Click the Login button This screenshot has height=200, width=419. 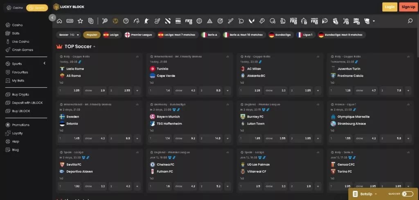[x=390, y=7]
